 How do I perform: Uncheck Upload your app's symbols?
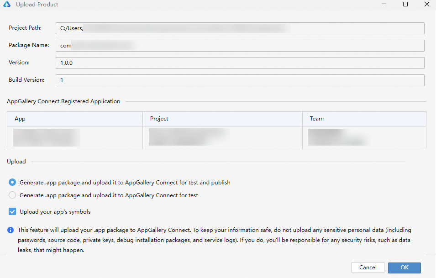(x=13, y=211)
